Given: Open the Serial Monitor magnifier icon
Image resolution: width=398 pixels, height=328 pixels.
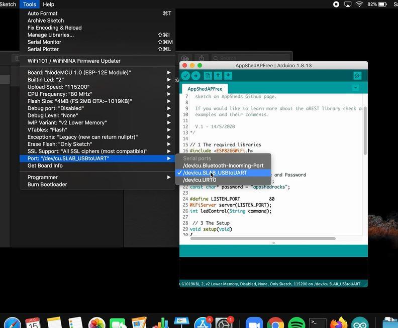Looking at the screenshot, I should 357,76.
